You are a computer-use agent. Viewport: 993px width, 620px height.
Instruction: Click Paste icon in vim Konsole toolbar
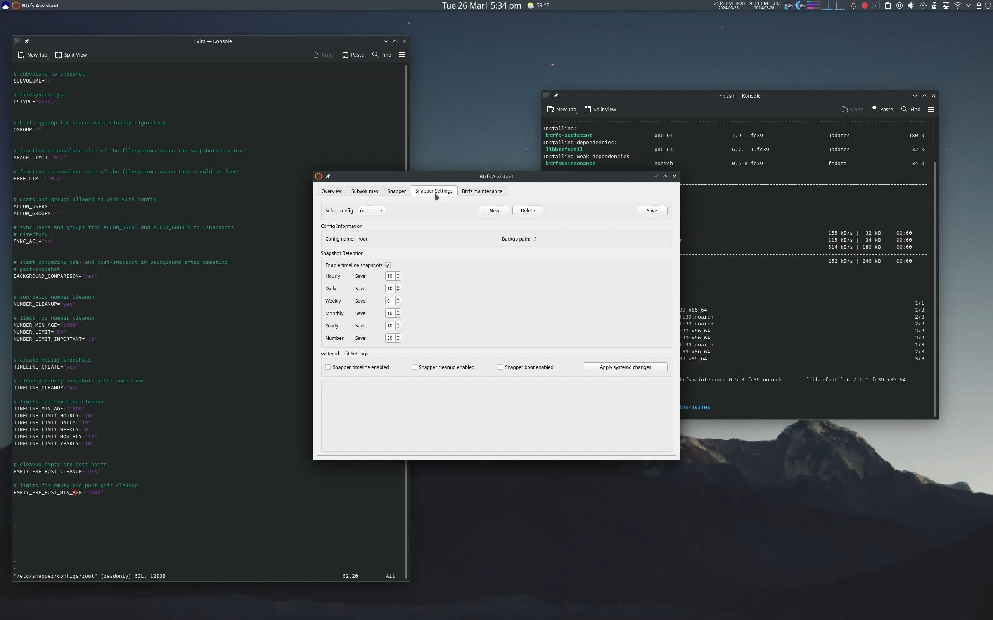(345, 55)
